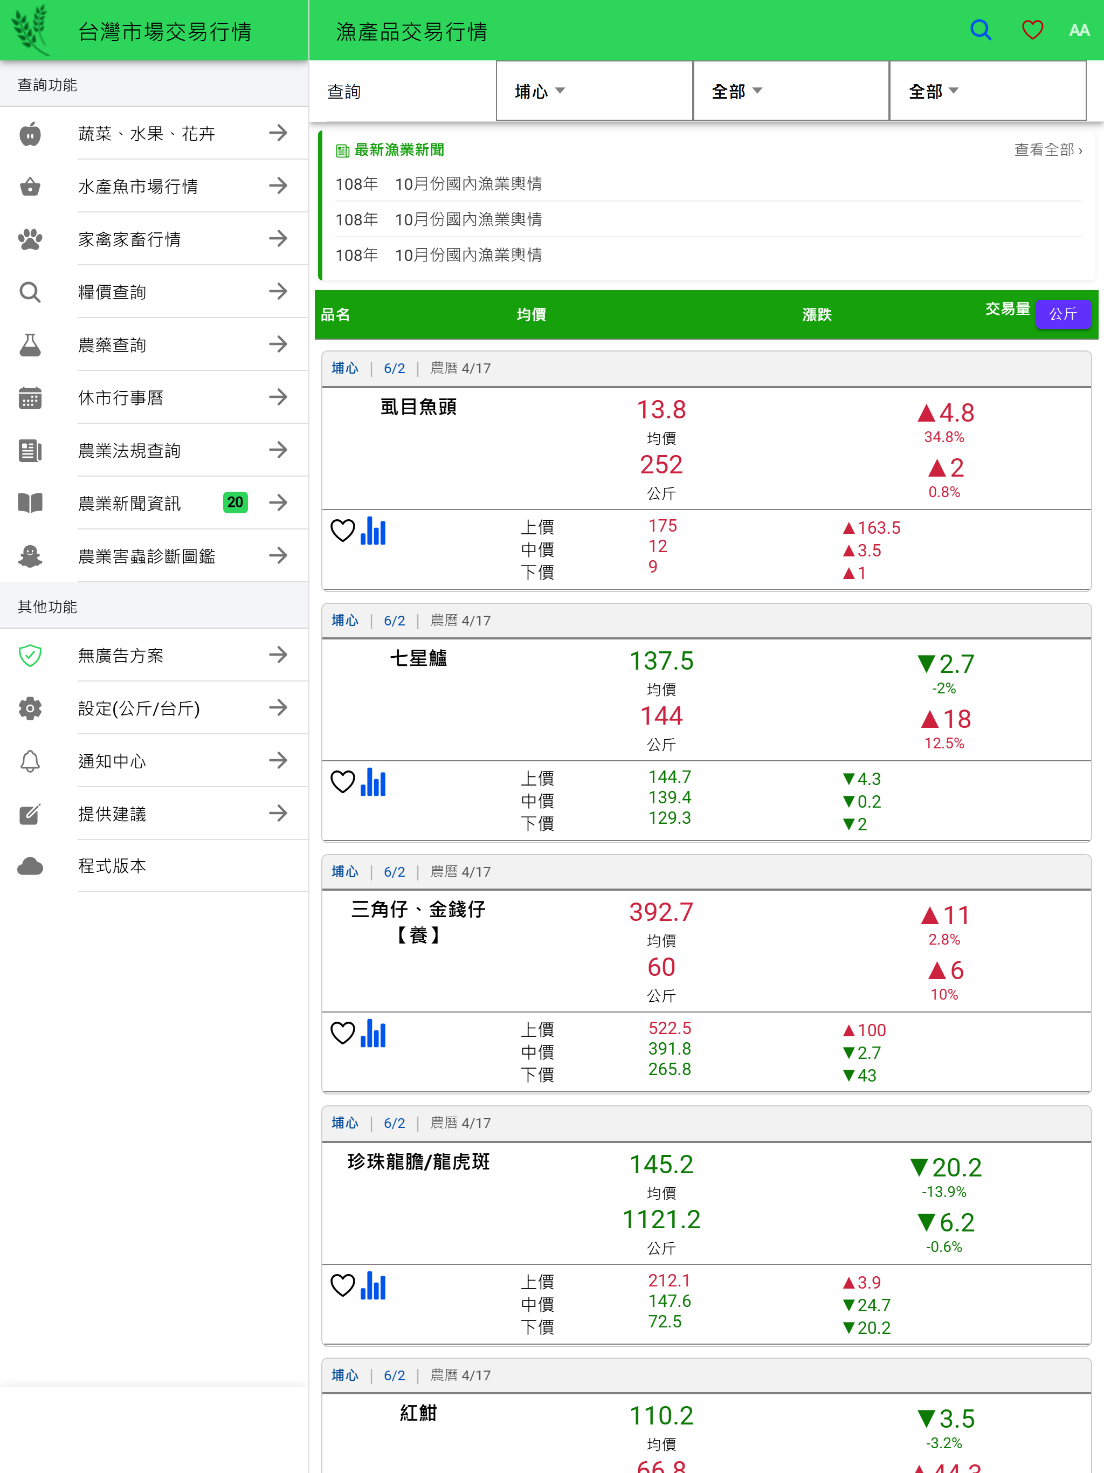
Task: Favorite 珍珠龍膽/龍虎斑 with its heart outline
Action: [x=343, y=1285]
